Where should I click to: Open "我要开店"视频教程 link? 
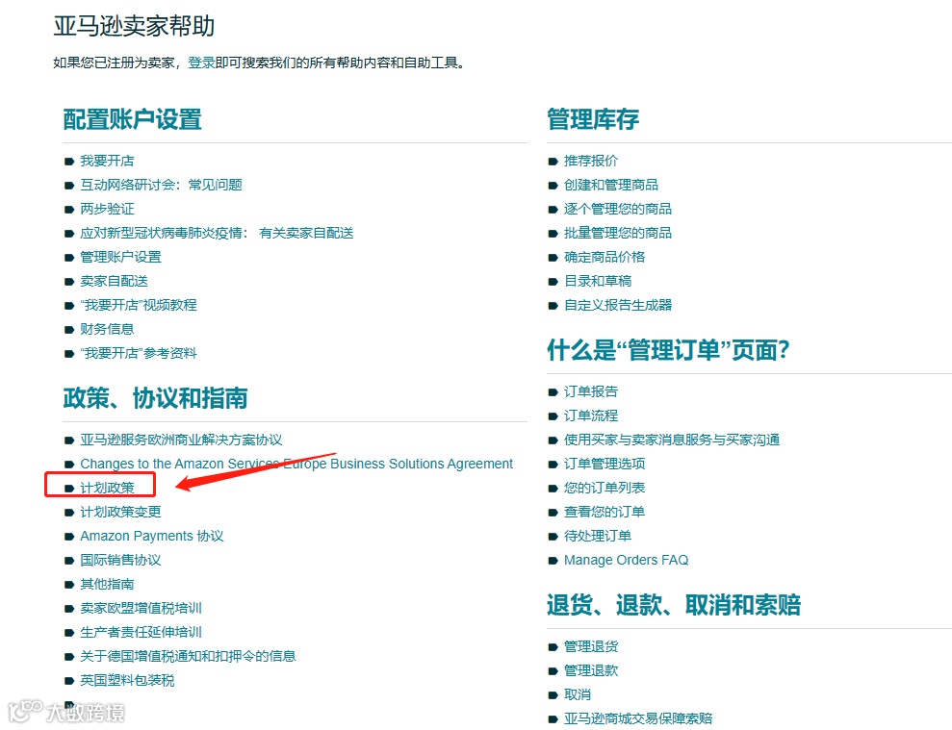tap(139, 305)
